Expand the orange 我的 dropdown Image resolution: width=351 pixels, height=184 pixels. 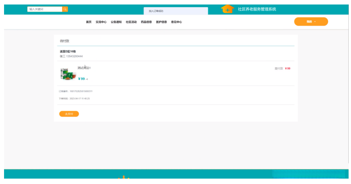tap(311, 22)
